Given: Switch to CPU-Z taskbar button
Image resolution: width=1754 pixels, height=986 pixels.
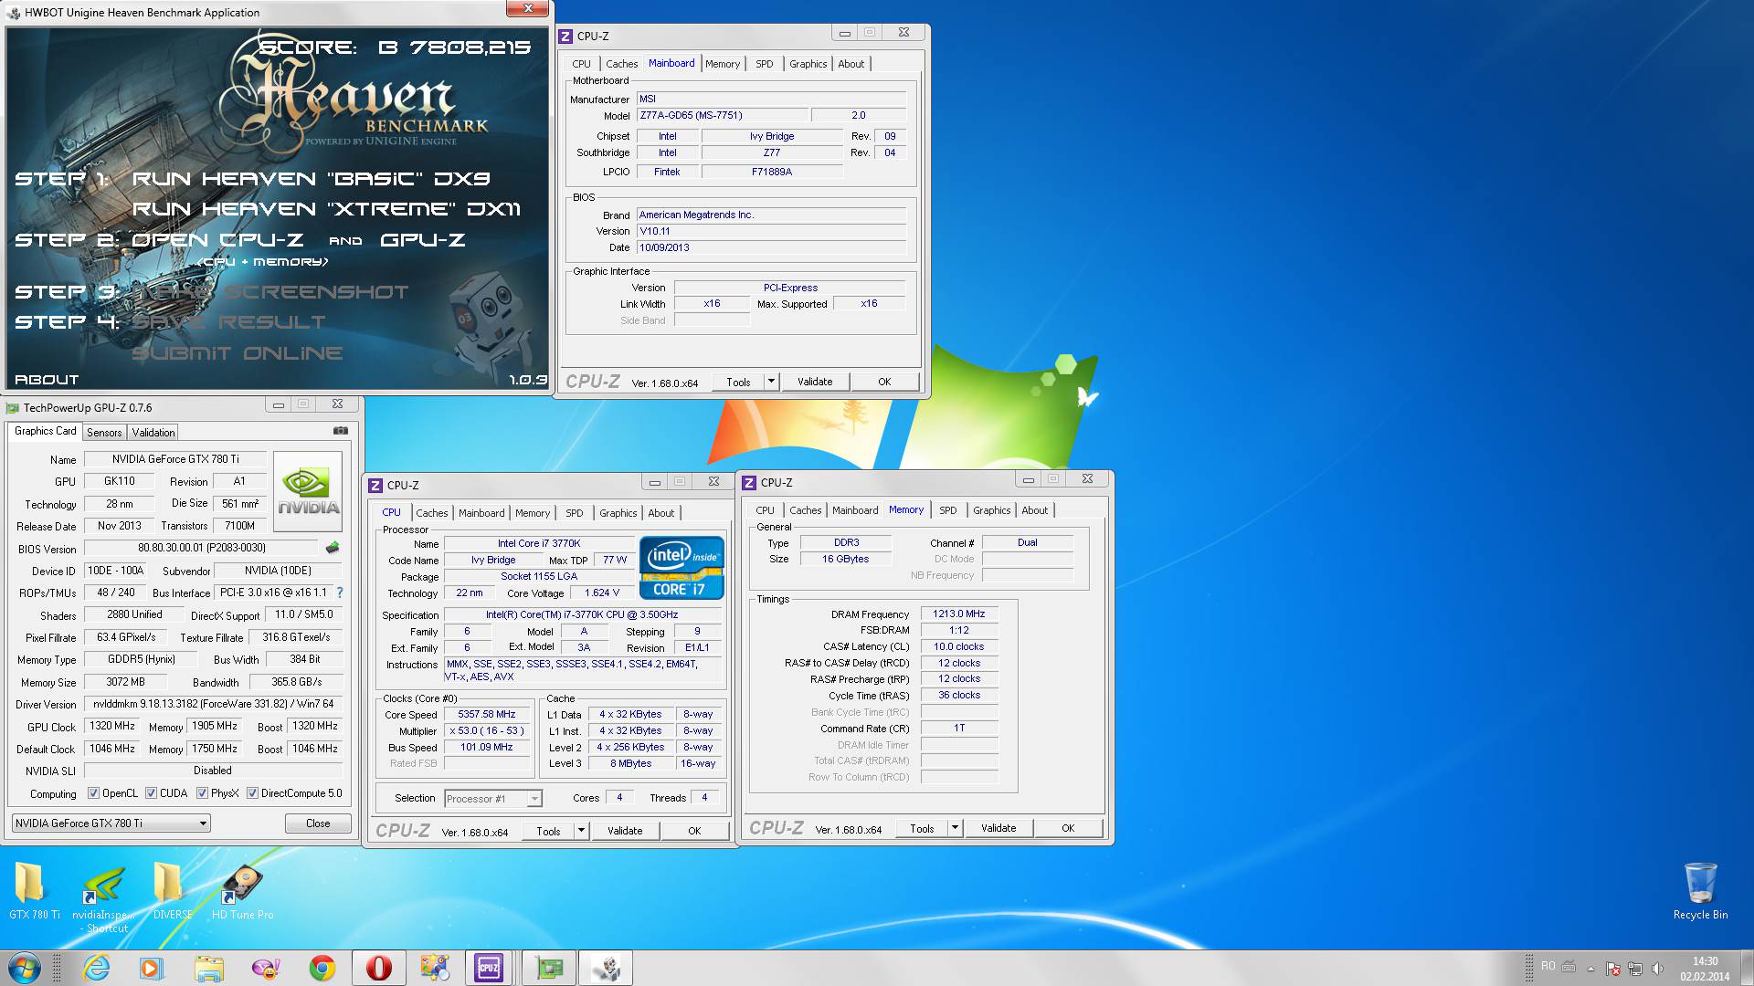Looking at the screenshot, I should coord(489,968).
